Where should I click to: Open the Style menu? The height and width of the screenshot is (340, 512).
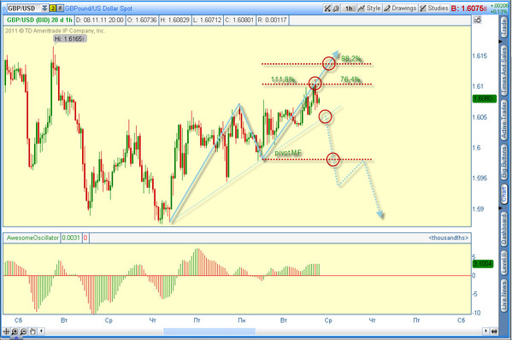[369, 9]
